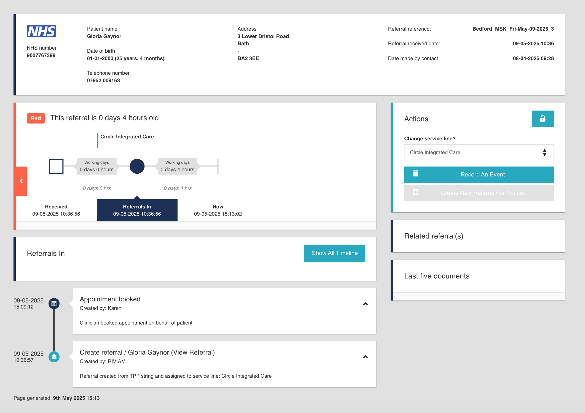Click the Red status badge
Viewport: 585px width, 413px height.
[36, 118]
